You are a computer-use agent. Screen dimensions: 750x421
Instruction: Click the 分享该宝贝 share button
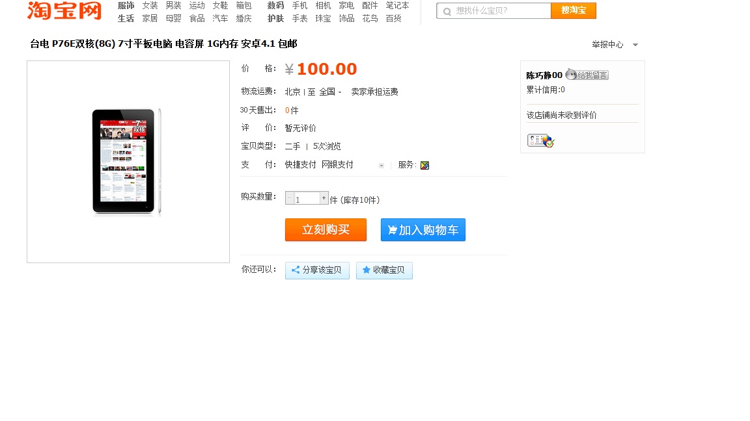coord(317,270)
